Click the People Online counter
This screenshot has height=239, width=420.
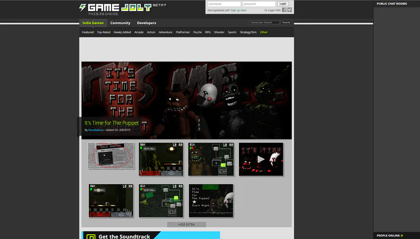390,236
